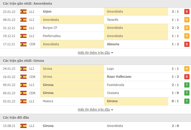Open the Almeria team link

[x=113, y=44]
